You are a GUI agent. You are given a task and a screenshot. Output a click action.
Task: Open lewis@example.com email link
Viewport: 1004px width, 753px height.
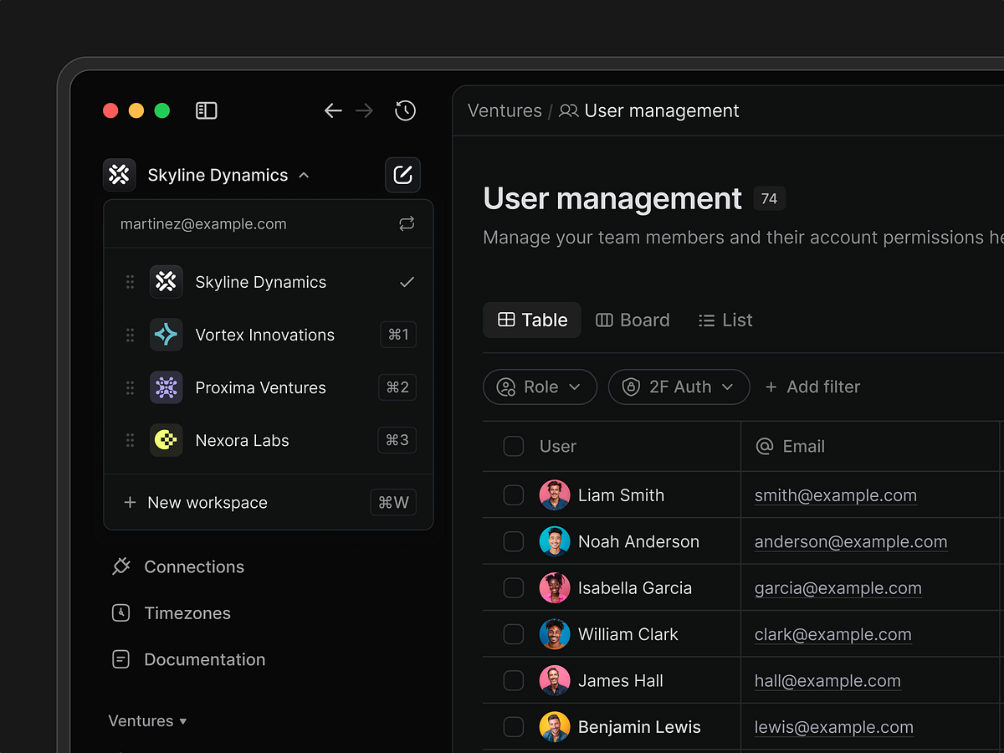pyautogui.click(x=834, y=727)
